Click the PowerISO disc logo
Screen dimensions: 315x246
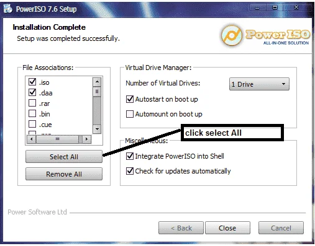tap(232, 35)
